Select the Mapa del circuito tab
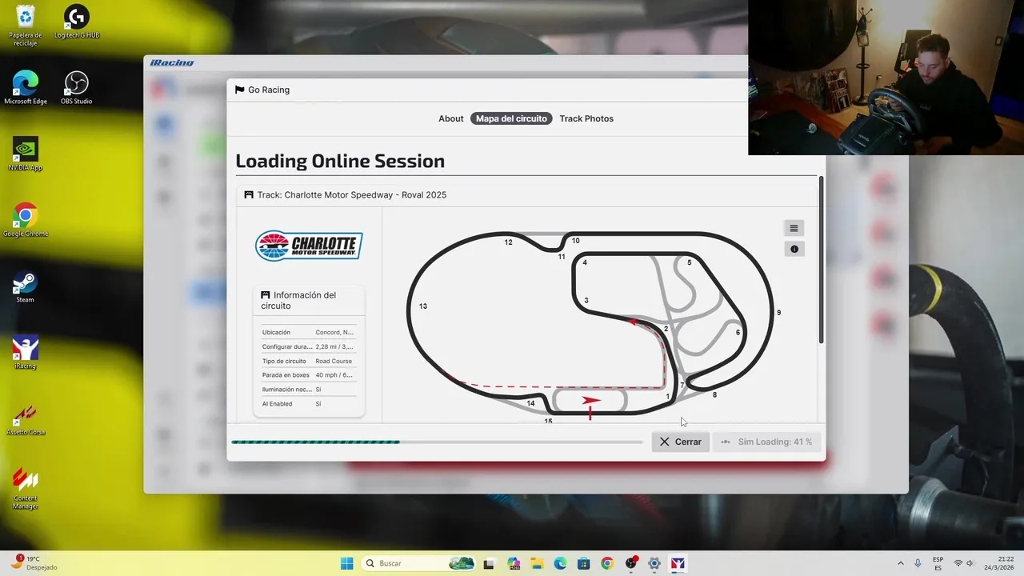The height and width of the screenshot is (576, 1024). (x=511, y=118)
